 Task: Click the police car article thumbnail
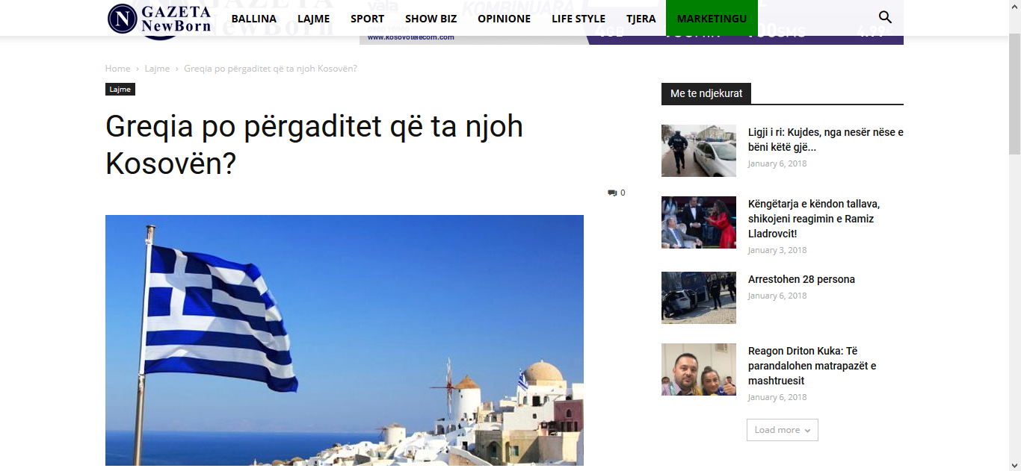click(x=699, y=151)
